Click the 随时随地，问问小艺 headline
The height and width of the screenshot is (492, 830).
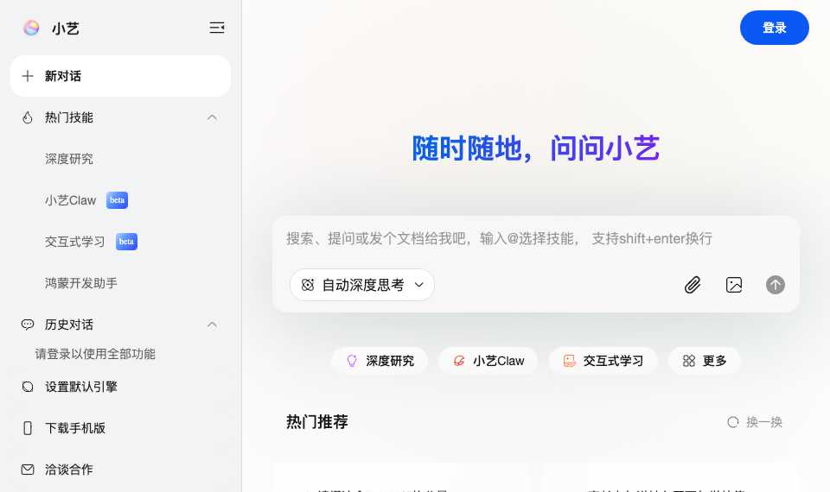[536, 148]
